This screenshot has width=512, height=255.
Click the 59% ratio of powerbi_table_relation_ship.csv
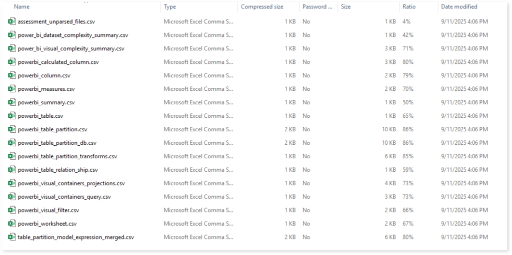click(x=408, y=170)
